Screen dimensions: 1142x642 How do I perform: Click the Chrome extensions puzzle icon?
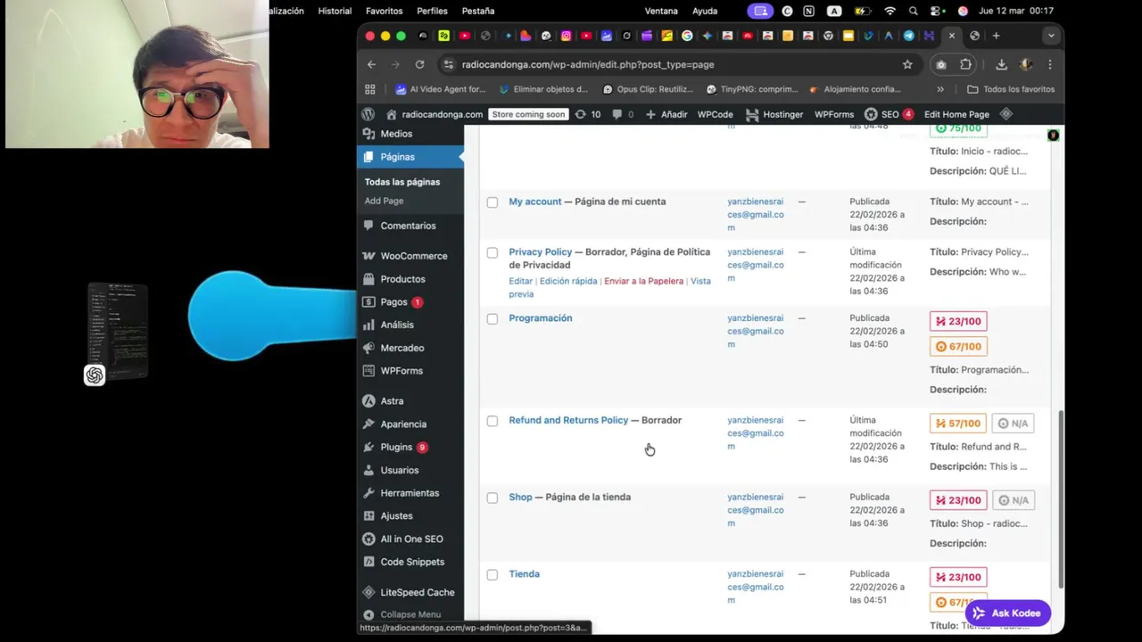coord(965,64)
